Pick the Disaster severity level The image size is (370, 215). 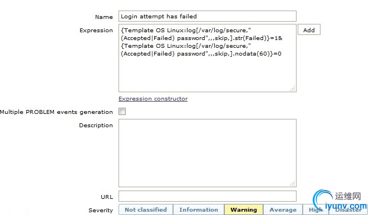tap(348, 209)
